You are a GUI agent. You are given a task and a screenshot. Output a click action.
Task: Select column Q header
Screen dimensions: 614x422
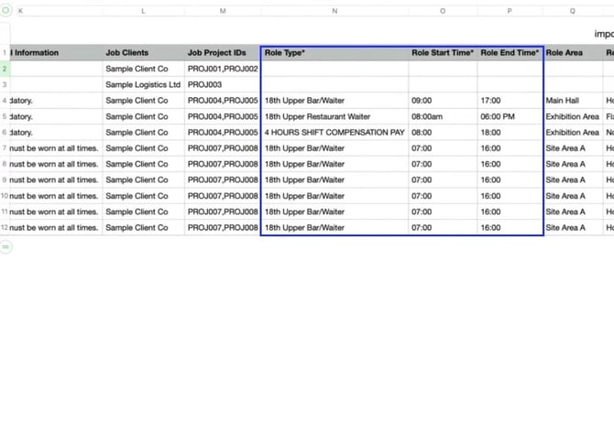point(573,11)
